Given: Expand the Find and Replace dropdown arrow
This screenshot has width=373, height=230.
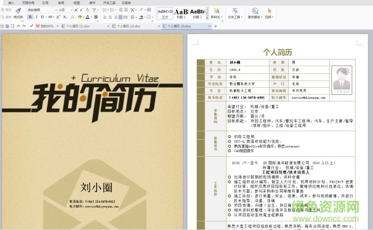Looking at the screenshot, I should click(262, 17).
